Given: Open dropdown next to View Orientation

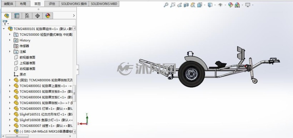Looking at the screenshot, I should pyautogui.click(x=205, y=5).
